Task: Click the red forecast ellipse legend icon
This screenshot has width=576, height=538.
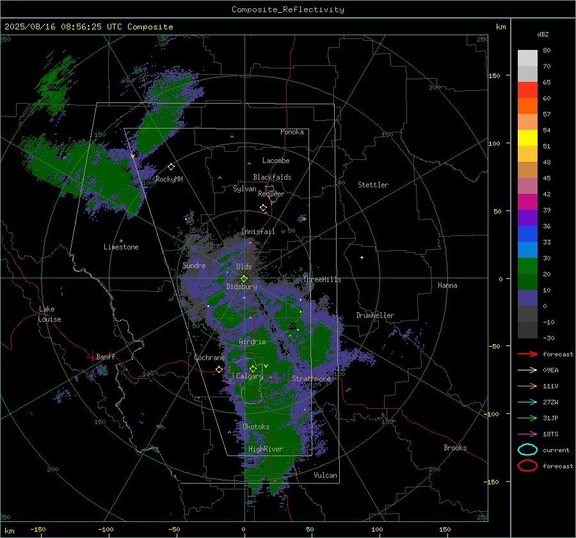Action: pos(527,466)
